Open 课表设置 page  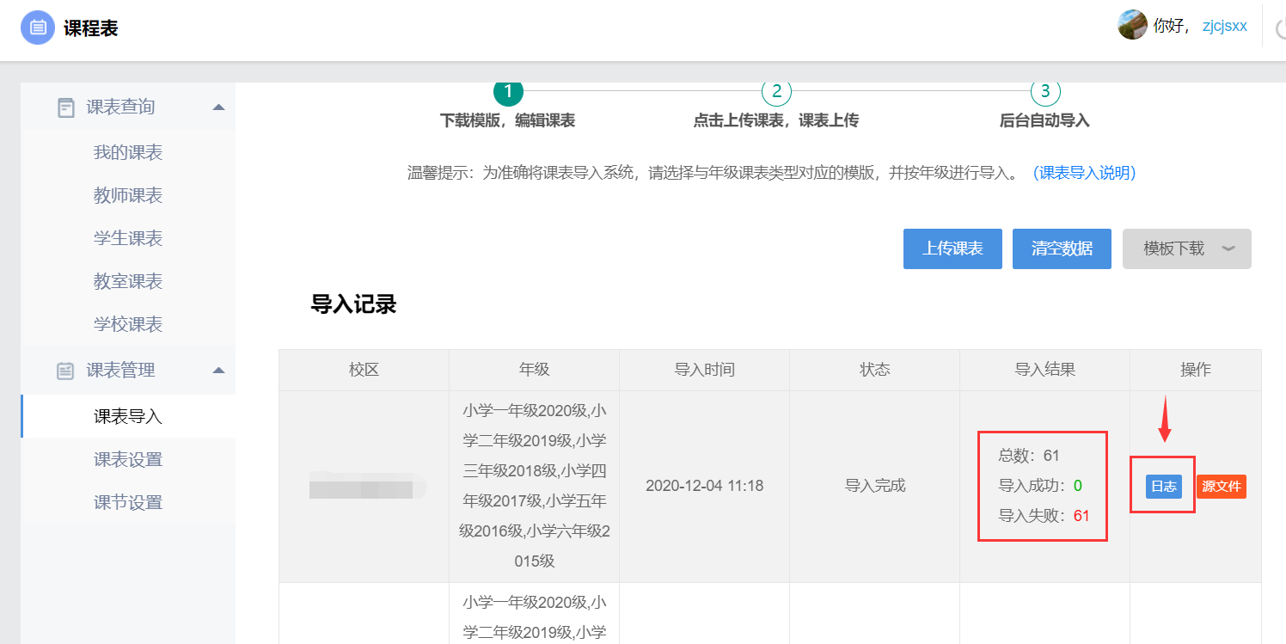[128, 460]
